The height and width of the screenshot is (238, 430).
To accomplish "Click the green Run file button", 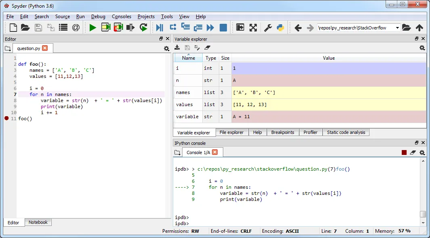I will [x=93, y=27].
